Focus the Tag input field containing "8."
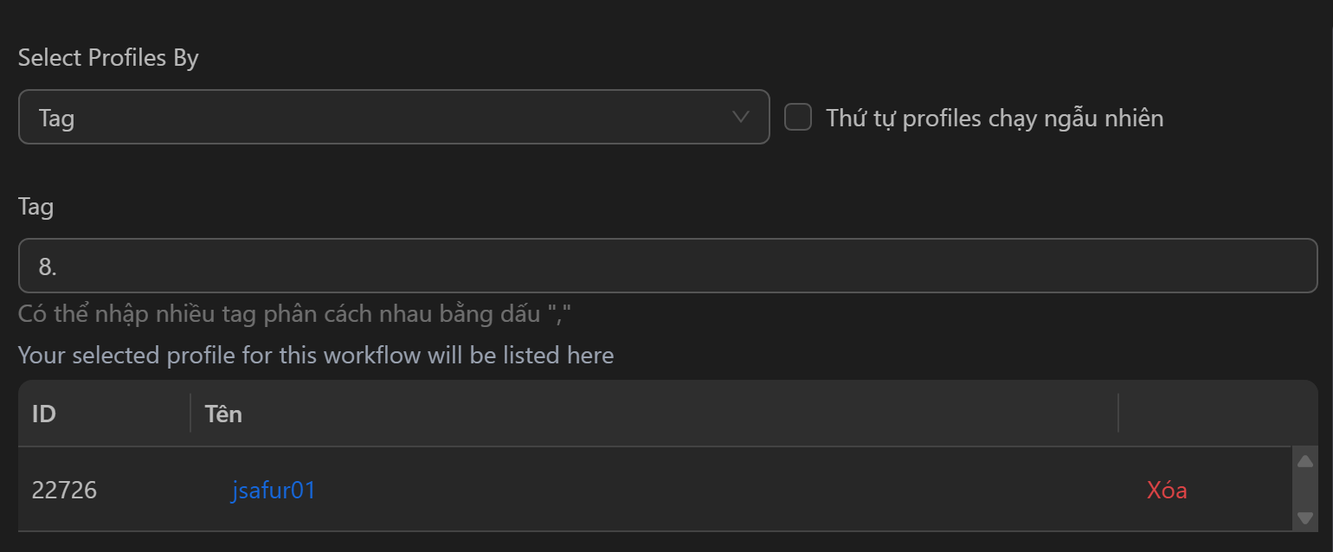 click(667, 266)
